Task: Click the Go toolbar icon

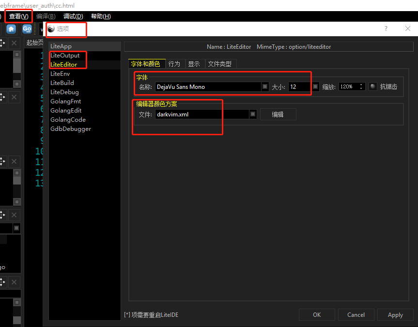Action: click(27, 29)
